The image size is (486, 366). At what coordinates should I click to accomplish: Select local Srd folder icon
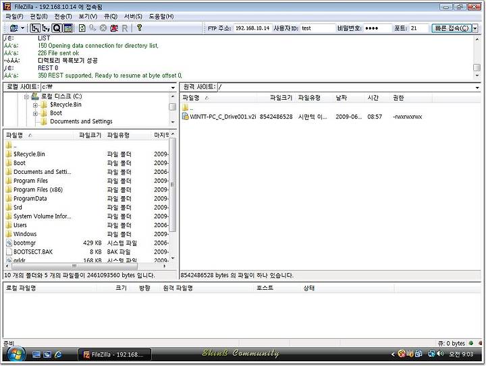tap(9, 208)
